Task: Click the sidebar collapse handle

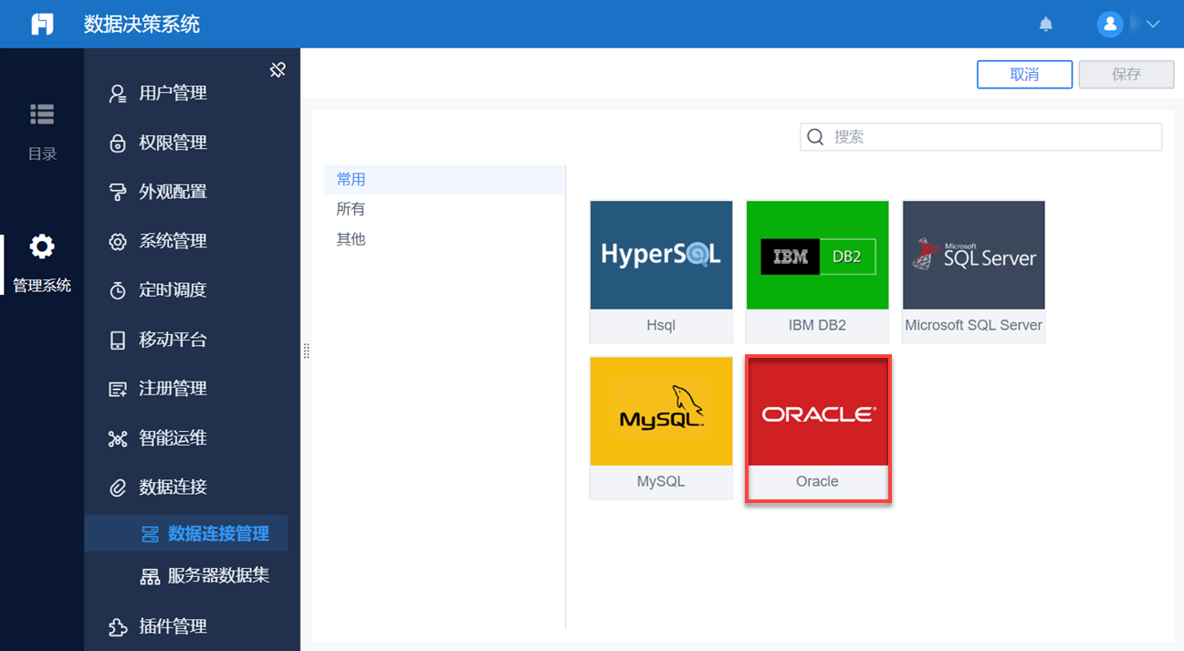Action: pos(307,351)
